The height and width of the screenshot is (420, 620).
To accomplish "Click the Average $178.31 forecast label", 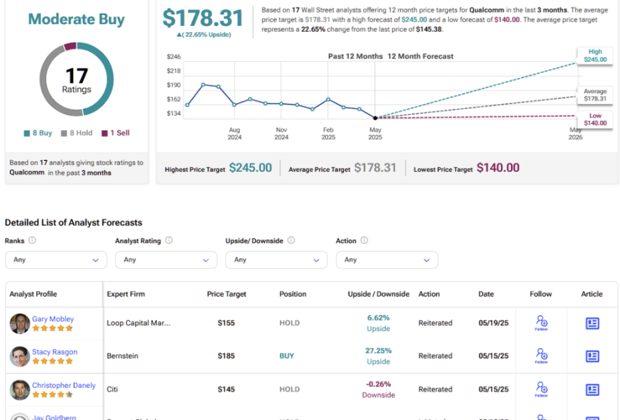I will pos(595,95).
